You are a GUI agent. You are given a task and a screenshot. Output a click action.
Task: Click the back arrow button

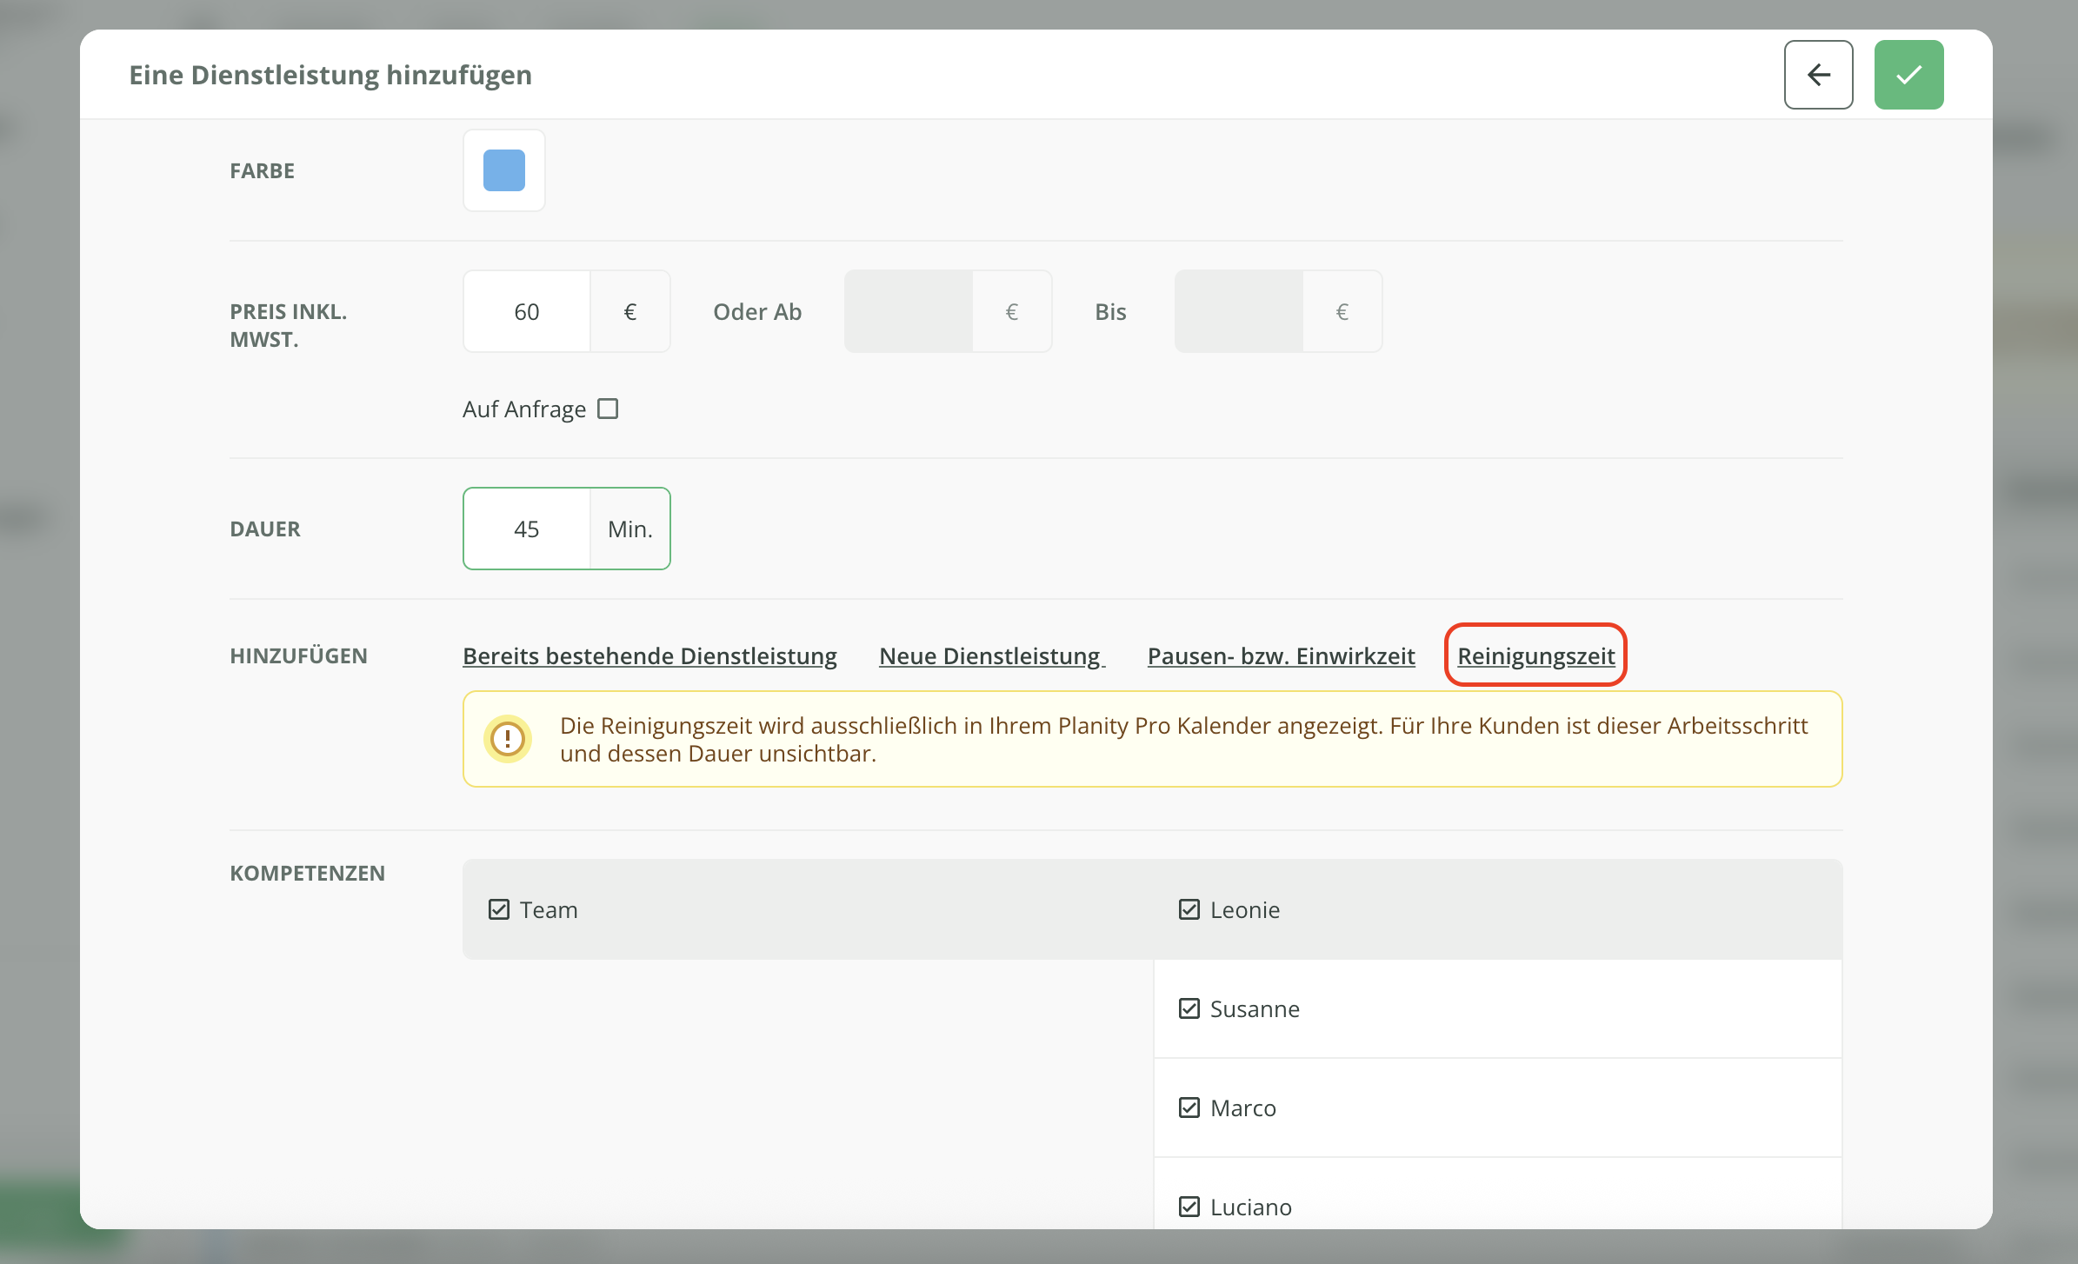(x=1818, y=75)
